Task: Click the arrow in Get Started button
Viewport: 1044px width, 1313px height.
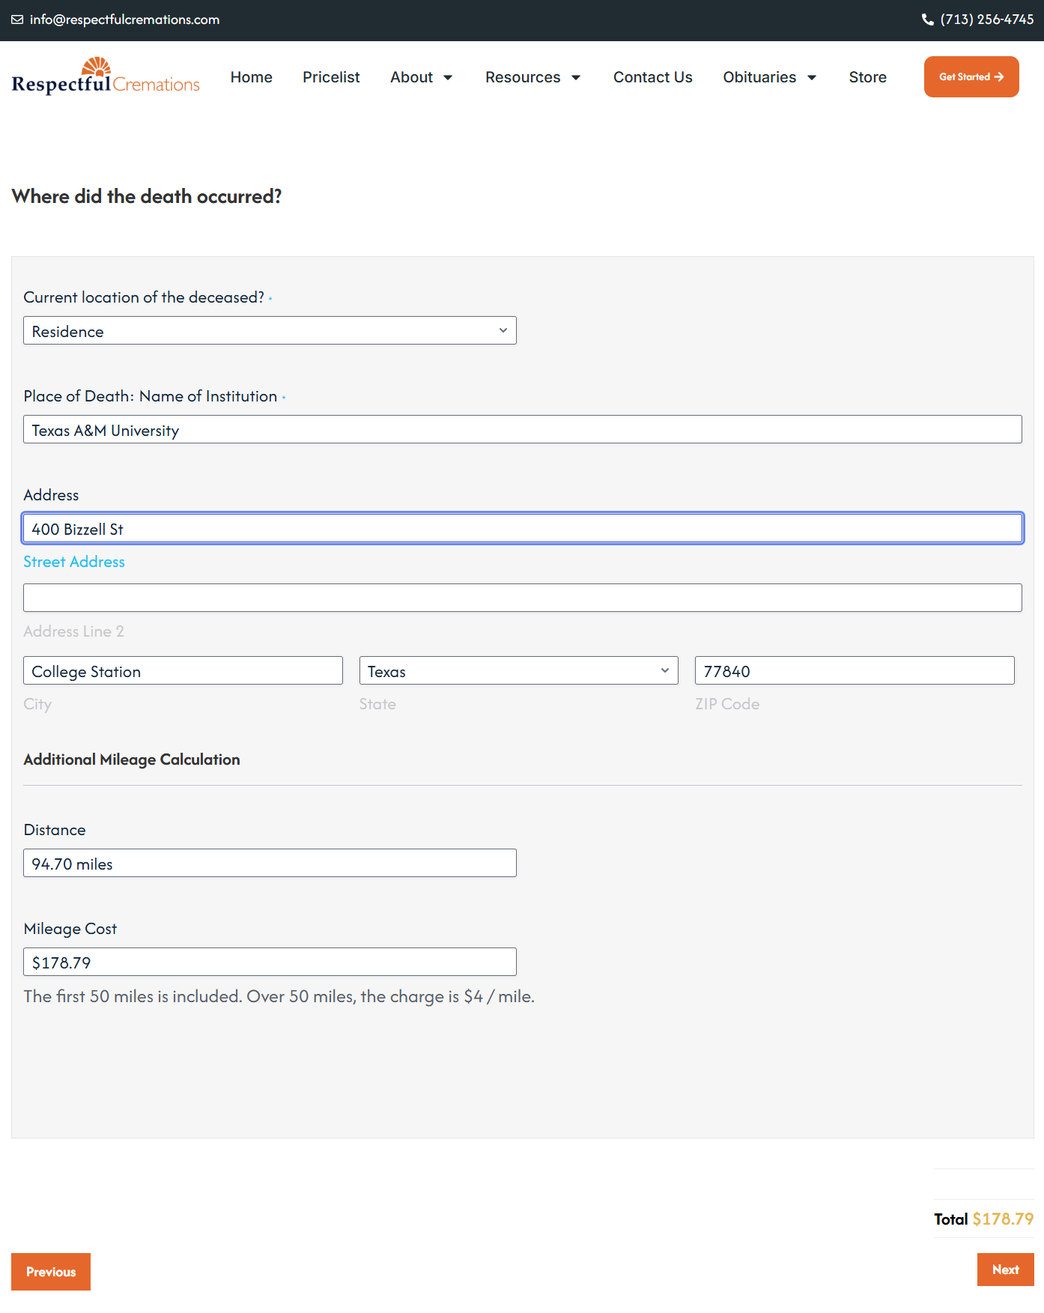Action: pos(999,76)
